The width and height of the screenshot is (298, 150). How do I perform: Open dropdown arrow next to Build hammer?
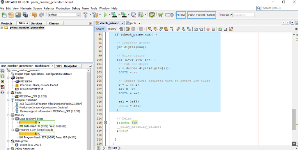90,15
